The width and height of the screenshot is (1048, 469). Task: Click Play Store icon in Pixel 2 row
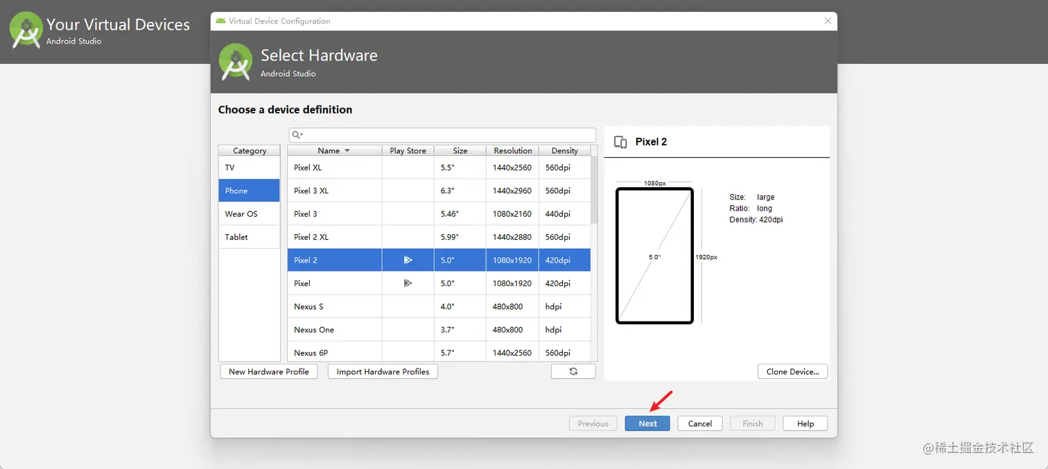408,260
